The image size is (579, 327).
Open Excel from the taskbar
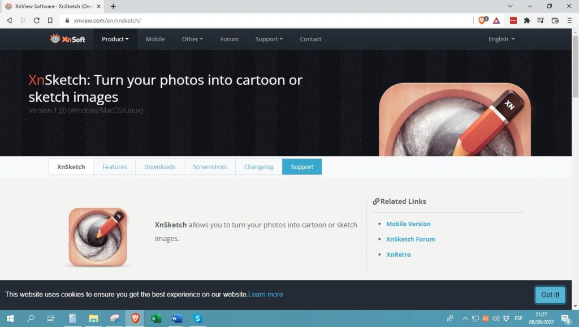156,319
